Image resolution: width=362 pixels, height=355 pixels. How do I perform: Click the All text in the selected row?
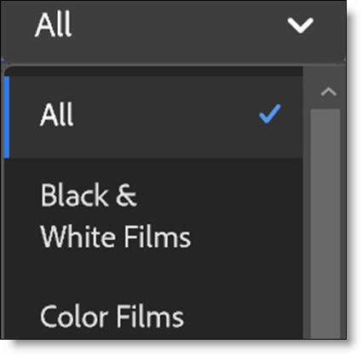coord(57,114)
